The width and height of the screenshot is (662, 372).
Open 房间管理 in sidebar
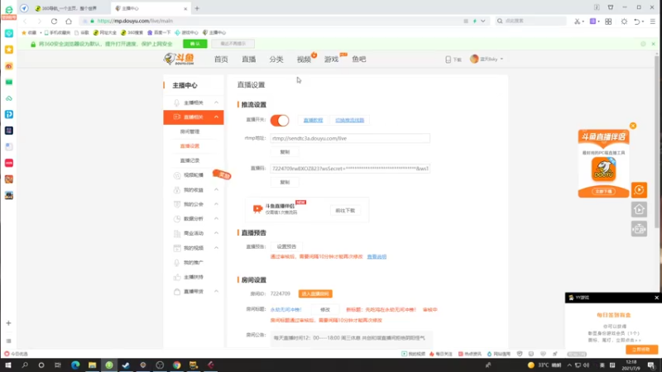[x=189, y=131]
